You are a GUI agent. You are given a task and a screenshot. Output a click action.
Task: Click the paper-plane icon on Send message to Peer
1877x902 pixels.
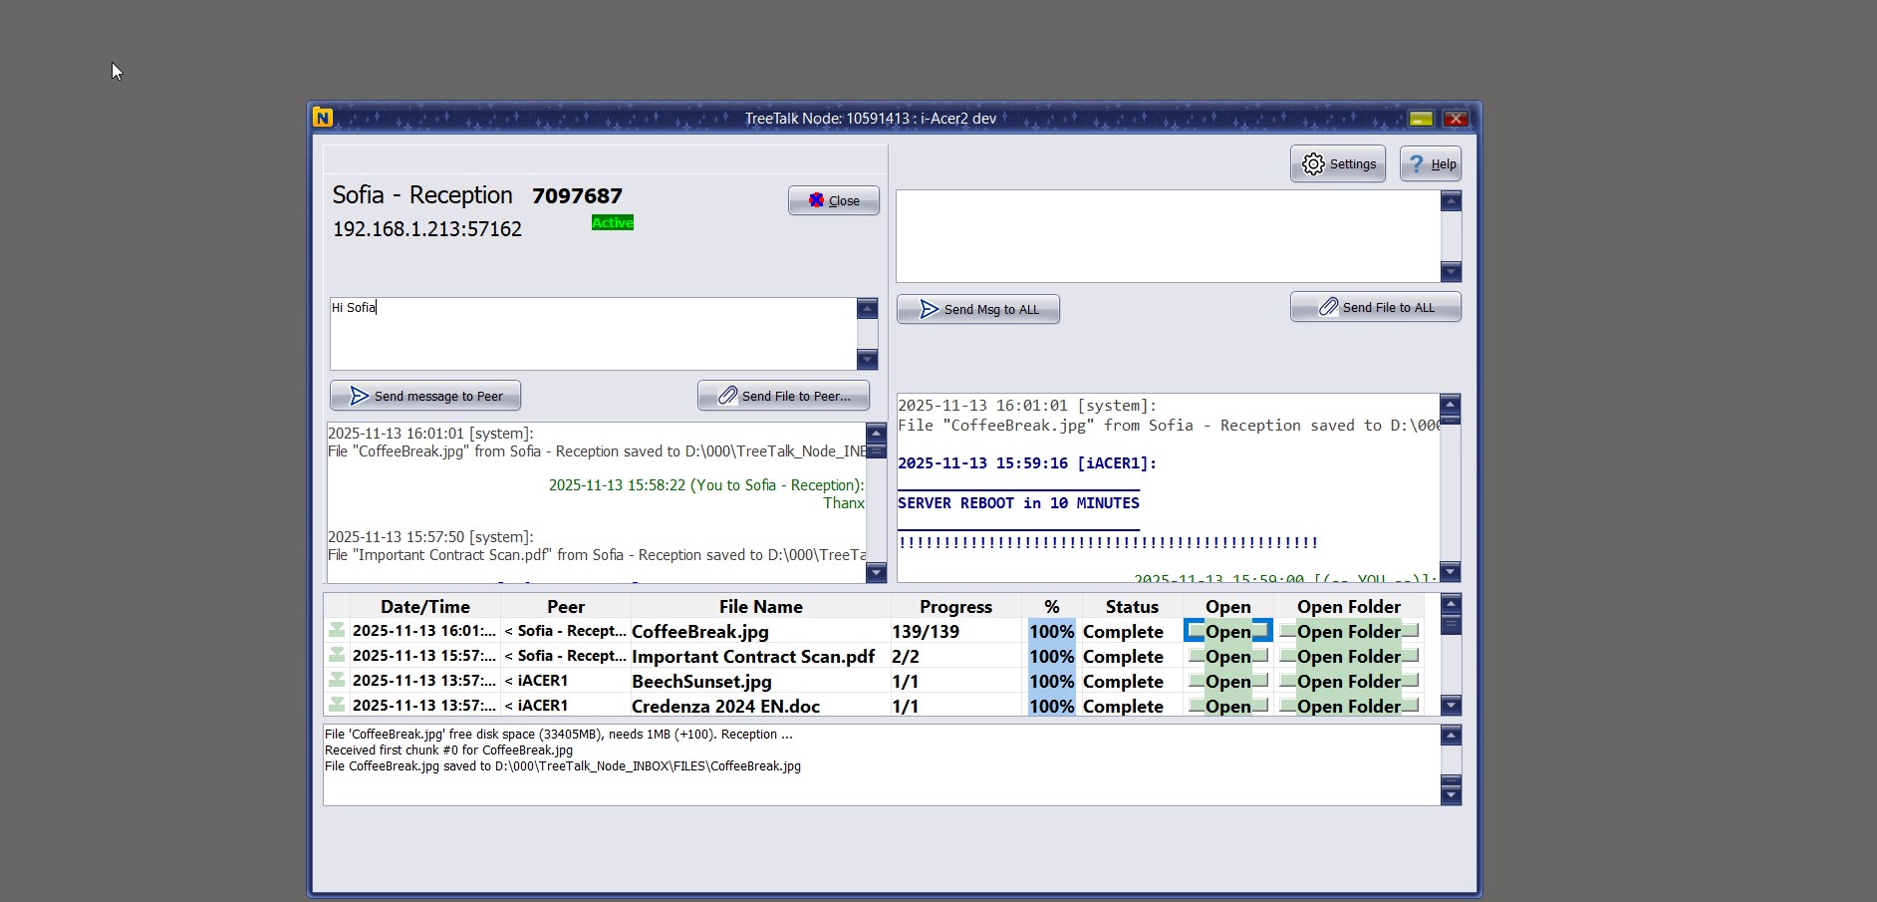359,395
